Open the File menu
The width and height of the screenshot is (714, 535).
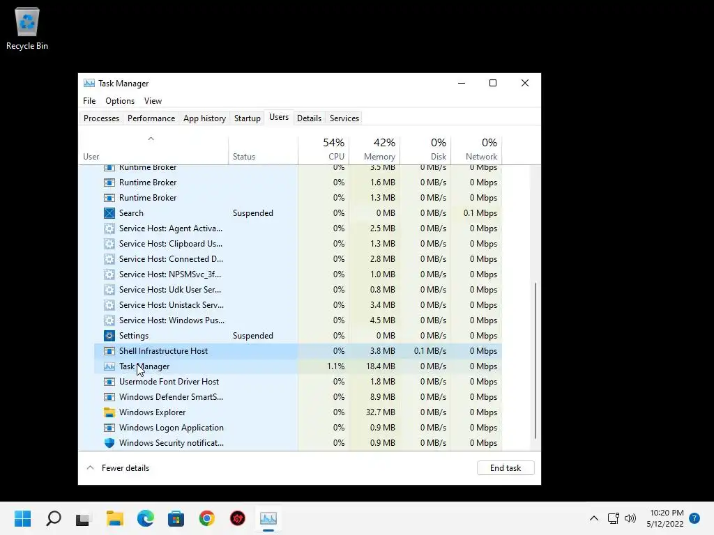pos(89,101)
